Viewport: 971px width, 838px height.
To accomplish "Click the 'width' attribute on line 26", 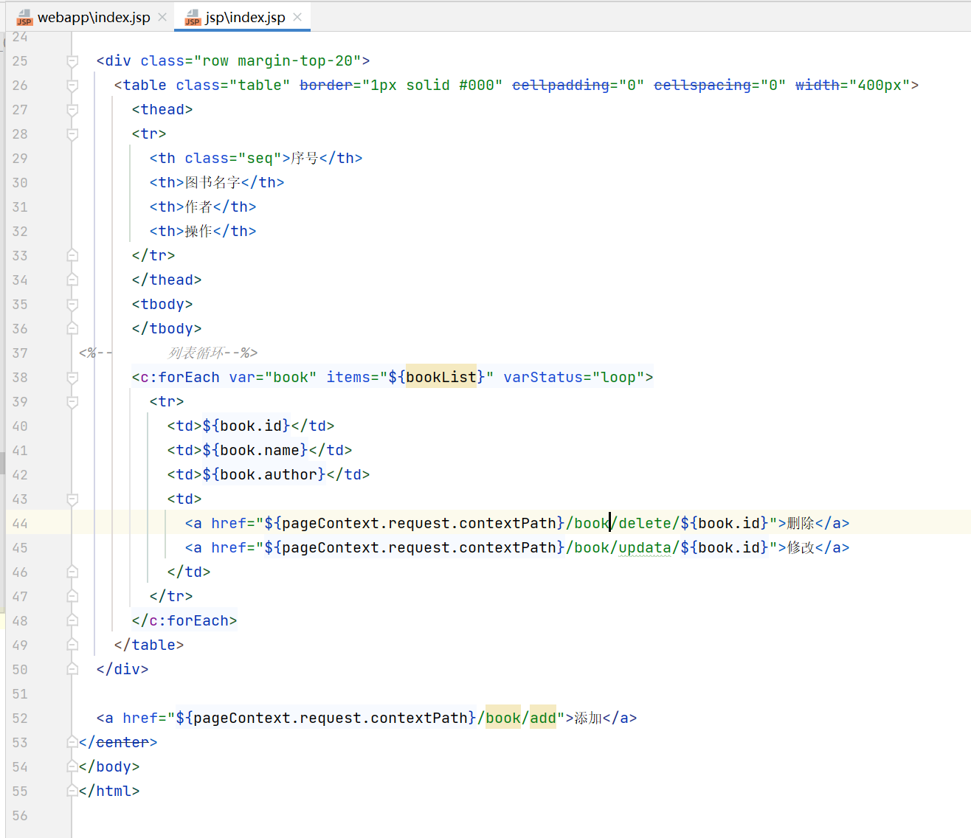I will (x=818, y=86).
